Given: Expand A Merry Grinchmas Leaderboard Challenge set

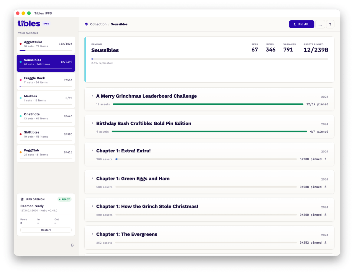Looking at the screenshot, I should pos(92,96).
